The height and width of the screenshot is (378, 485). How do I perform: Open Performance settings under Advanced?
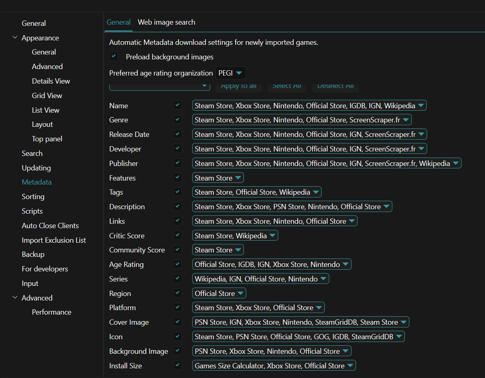(52, 312)
